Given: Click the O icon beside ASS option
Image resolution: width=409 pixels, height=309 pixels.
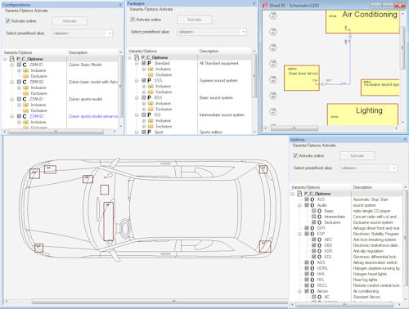Looking at the screenshot, I should pyautogui.click(x=312, y=199).
